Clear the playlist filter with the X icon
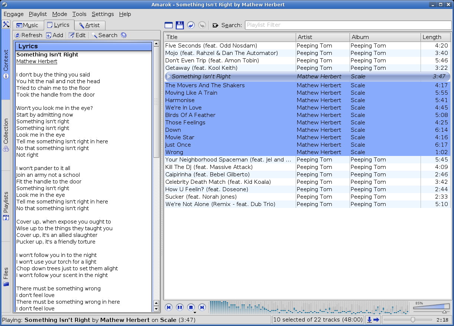Screen dimensions: 454x326 [x=215, y=25]
